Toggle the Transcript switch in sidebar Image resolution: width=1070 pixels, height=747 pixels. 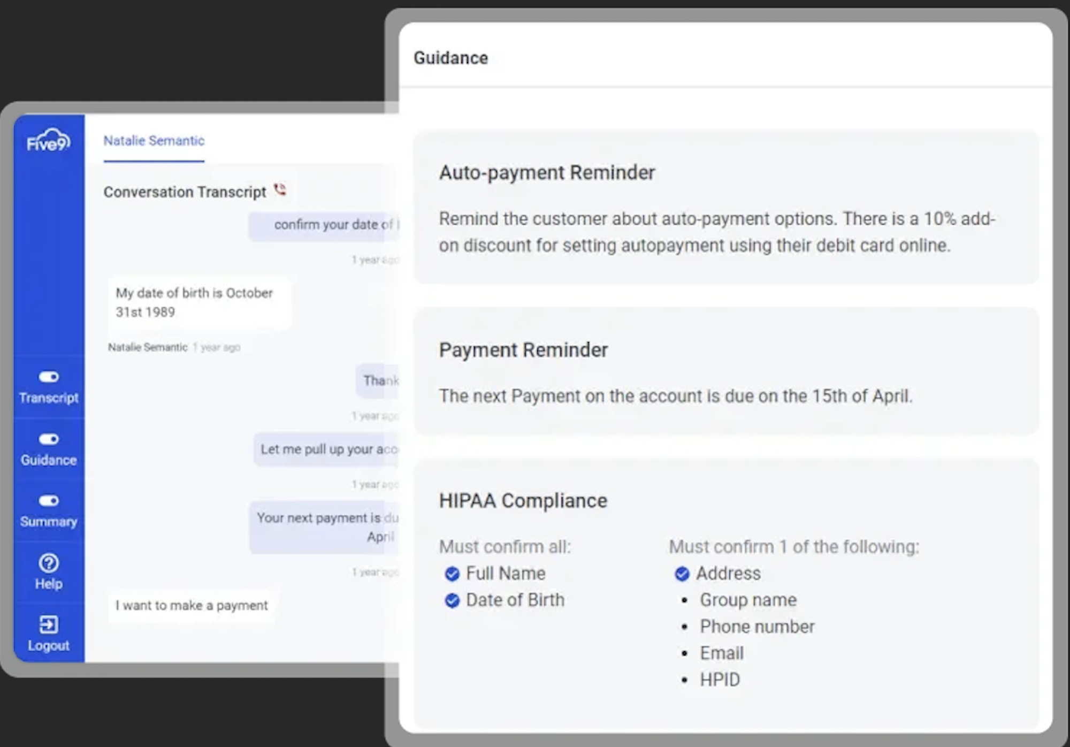click(x=49, y=377)
